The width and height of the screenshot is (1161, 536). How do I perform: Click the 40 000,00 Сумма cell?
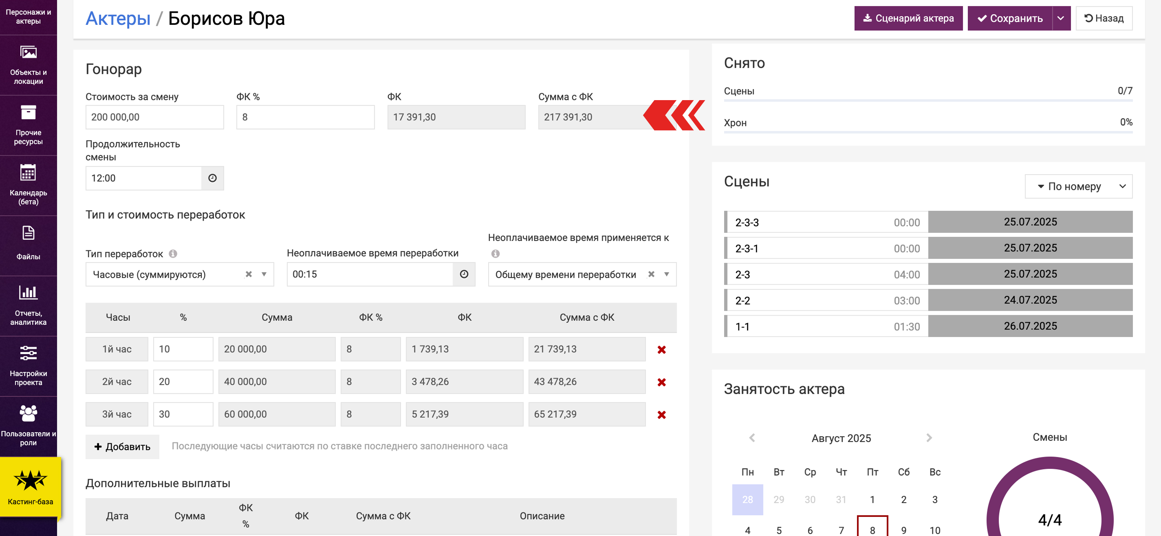(x=277, y=382)
